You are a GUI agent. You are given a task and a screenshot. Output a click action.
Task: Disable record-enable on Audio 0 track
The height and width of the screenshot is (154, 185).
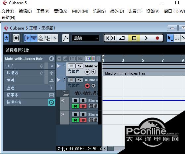click(x=87, y=86)
